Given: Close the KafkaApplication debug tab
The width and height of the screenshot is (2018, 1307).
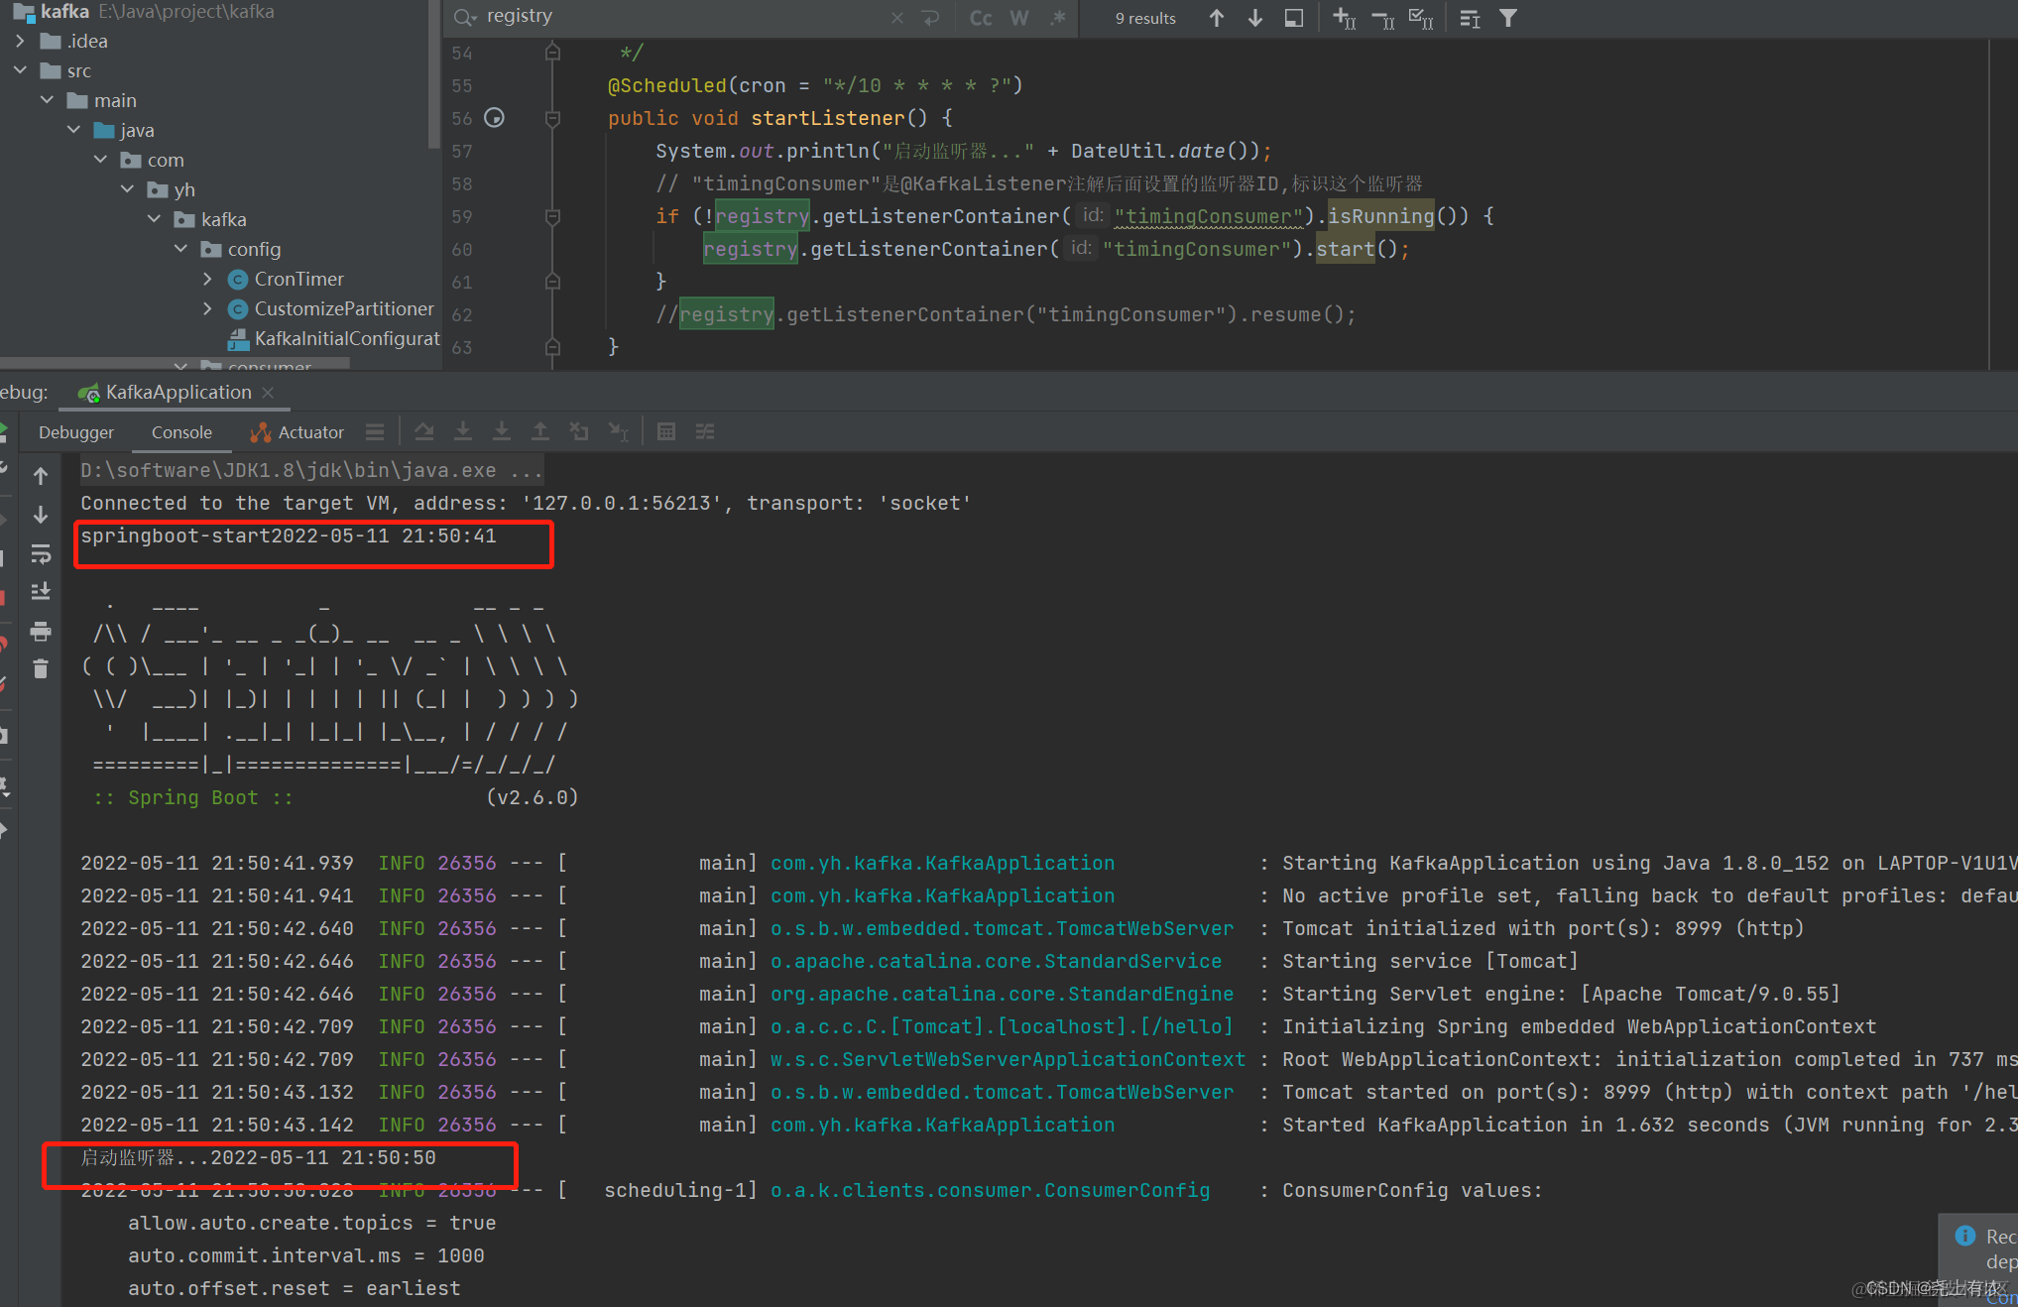Looking at the screenshot, I should click(x=268, y=393).
